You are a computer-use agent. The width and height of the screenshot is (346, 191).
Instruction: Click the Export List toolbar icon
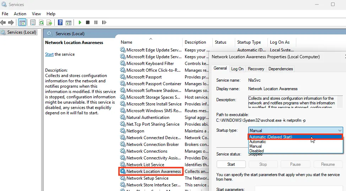(49, 22)
